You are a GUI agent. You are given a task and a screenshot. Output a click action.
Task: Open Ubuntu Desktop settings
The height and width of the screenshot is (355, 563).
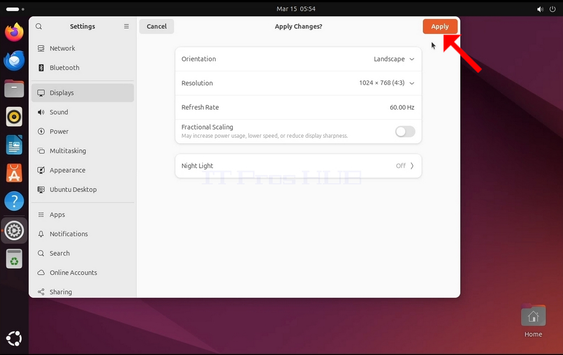[x=82, y=189]
